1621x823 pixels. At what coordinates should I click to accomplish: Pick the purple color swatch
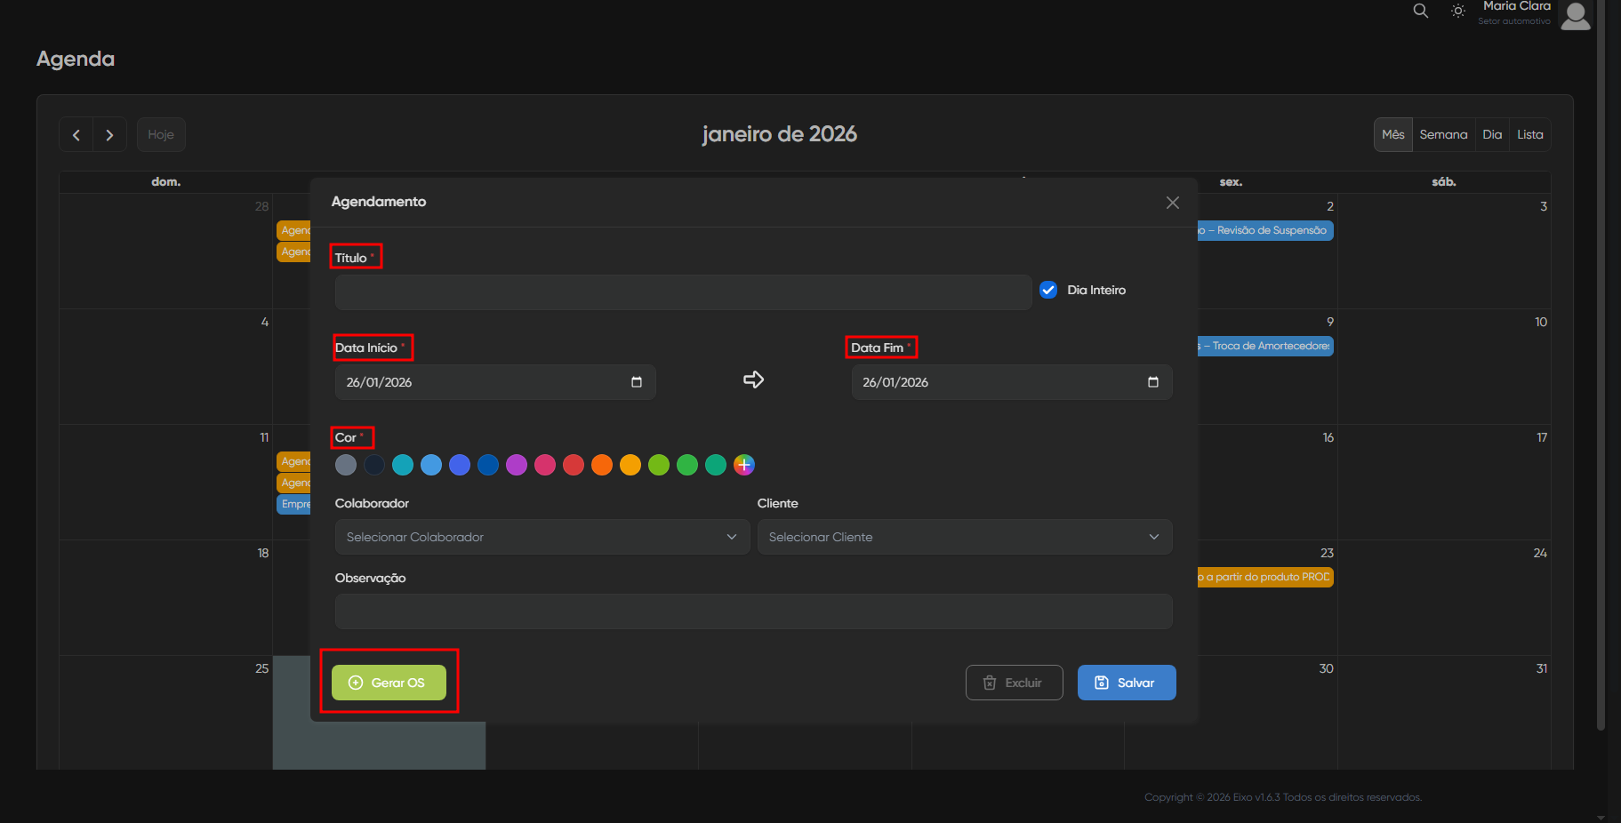click(x=517, y=465)
